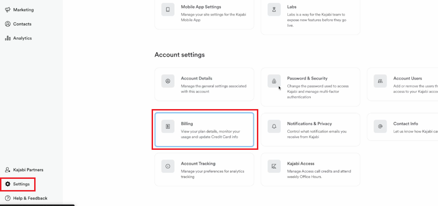The width and height of the screenshot is (438, 206).
Task: Open Help & Feedback in the sidebar
Action: click(x=30, y=199)
